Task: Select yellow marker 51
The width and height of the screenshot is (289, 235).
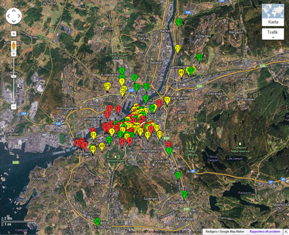Action: [x=94, y=135]
